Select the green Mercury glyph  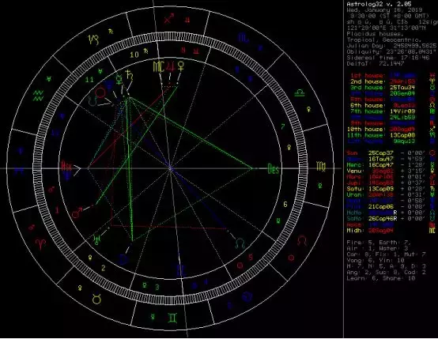click(x=119, y=79)
